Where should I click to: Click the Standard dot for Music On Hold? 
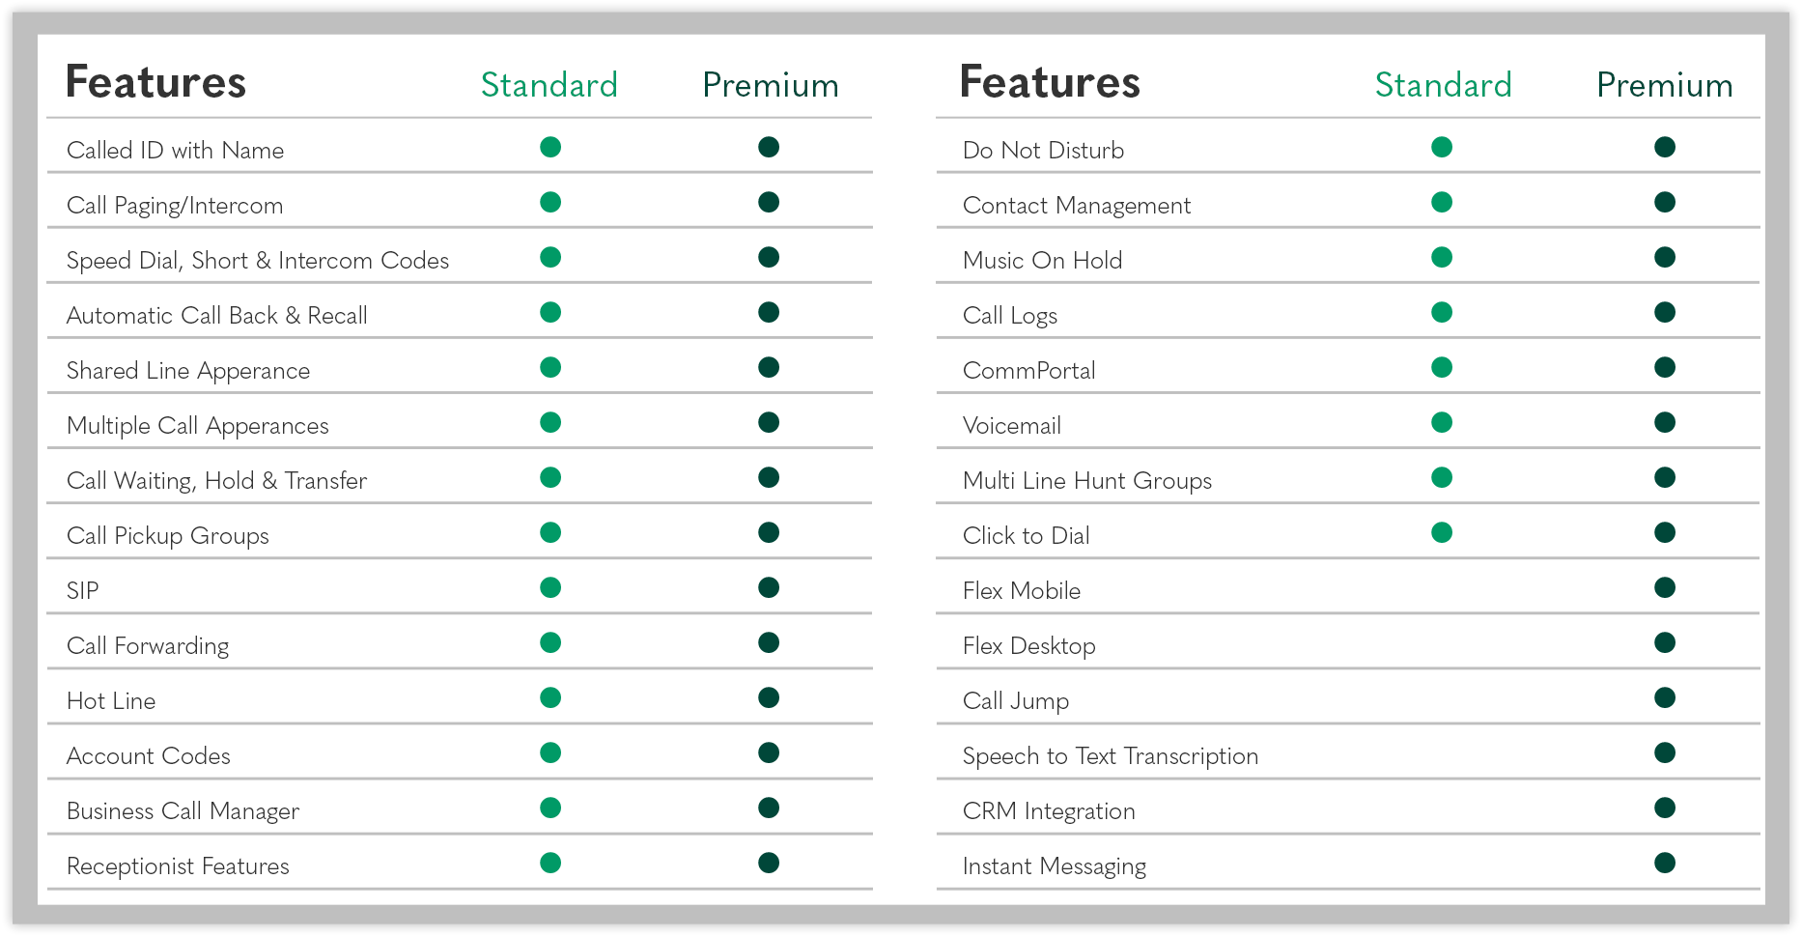1442,257
